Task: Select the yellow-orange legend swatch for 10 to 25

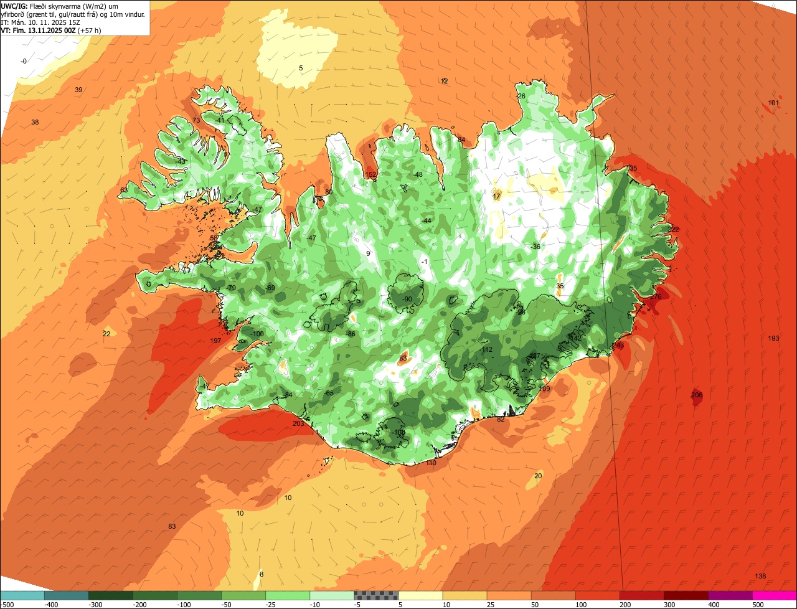Action: coord(465,595)
